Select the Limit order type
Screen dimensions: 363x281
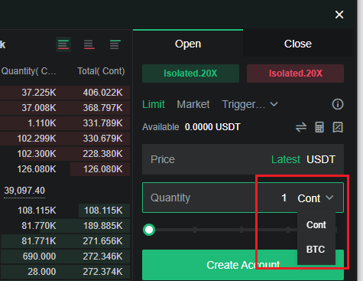click(154, 104)
